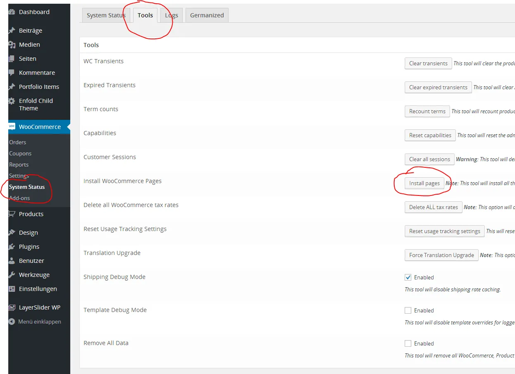This screenshot has width=515, height=374.
Task: Click the WooCommerce logo icon
Action: coord(12,126)
